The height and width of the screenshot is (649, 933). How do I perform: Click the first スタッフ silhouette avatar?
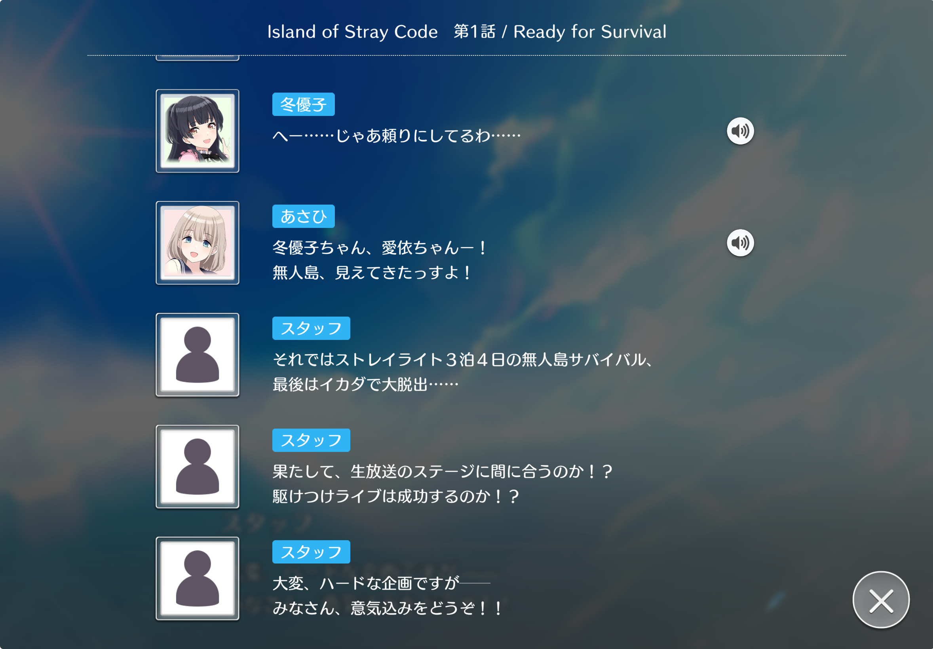tap(198, 355)
